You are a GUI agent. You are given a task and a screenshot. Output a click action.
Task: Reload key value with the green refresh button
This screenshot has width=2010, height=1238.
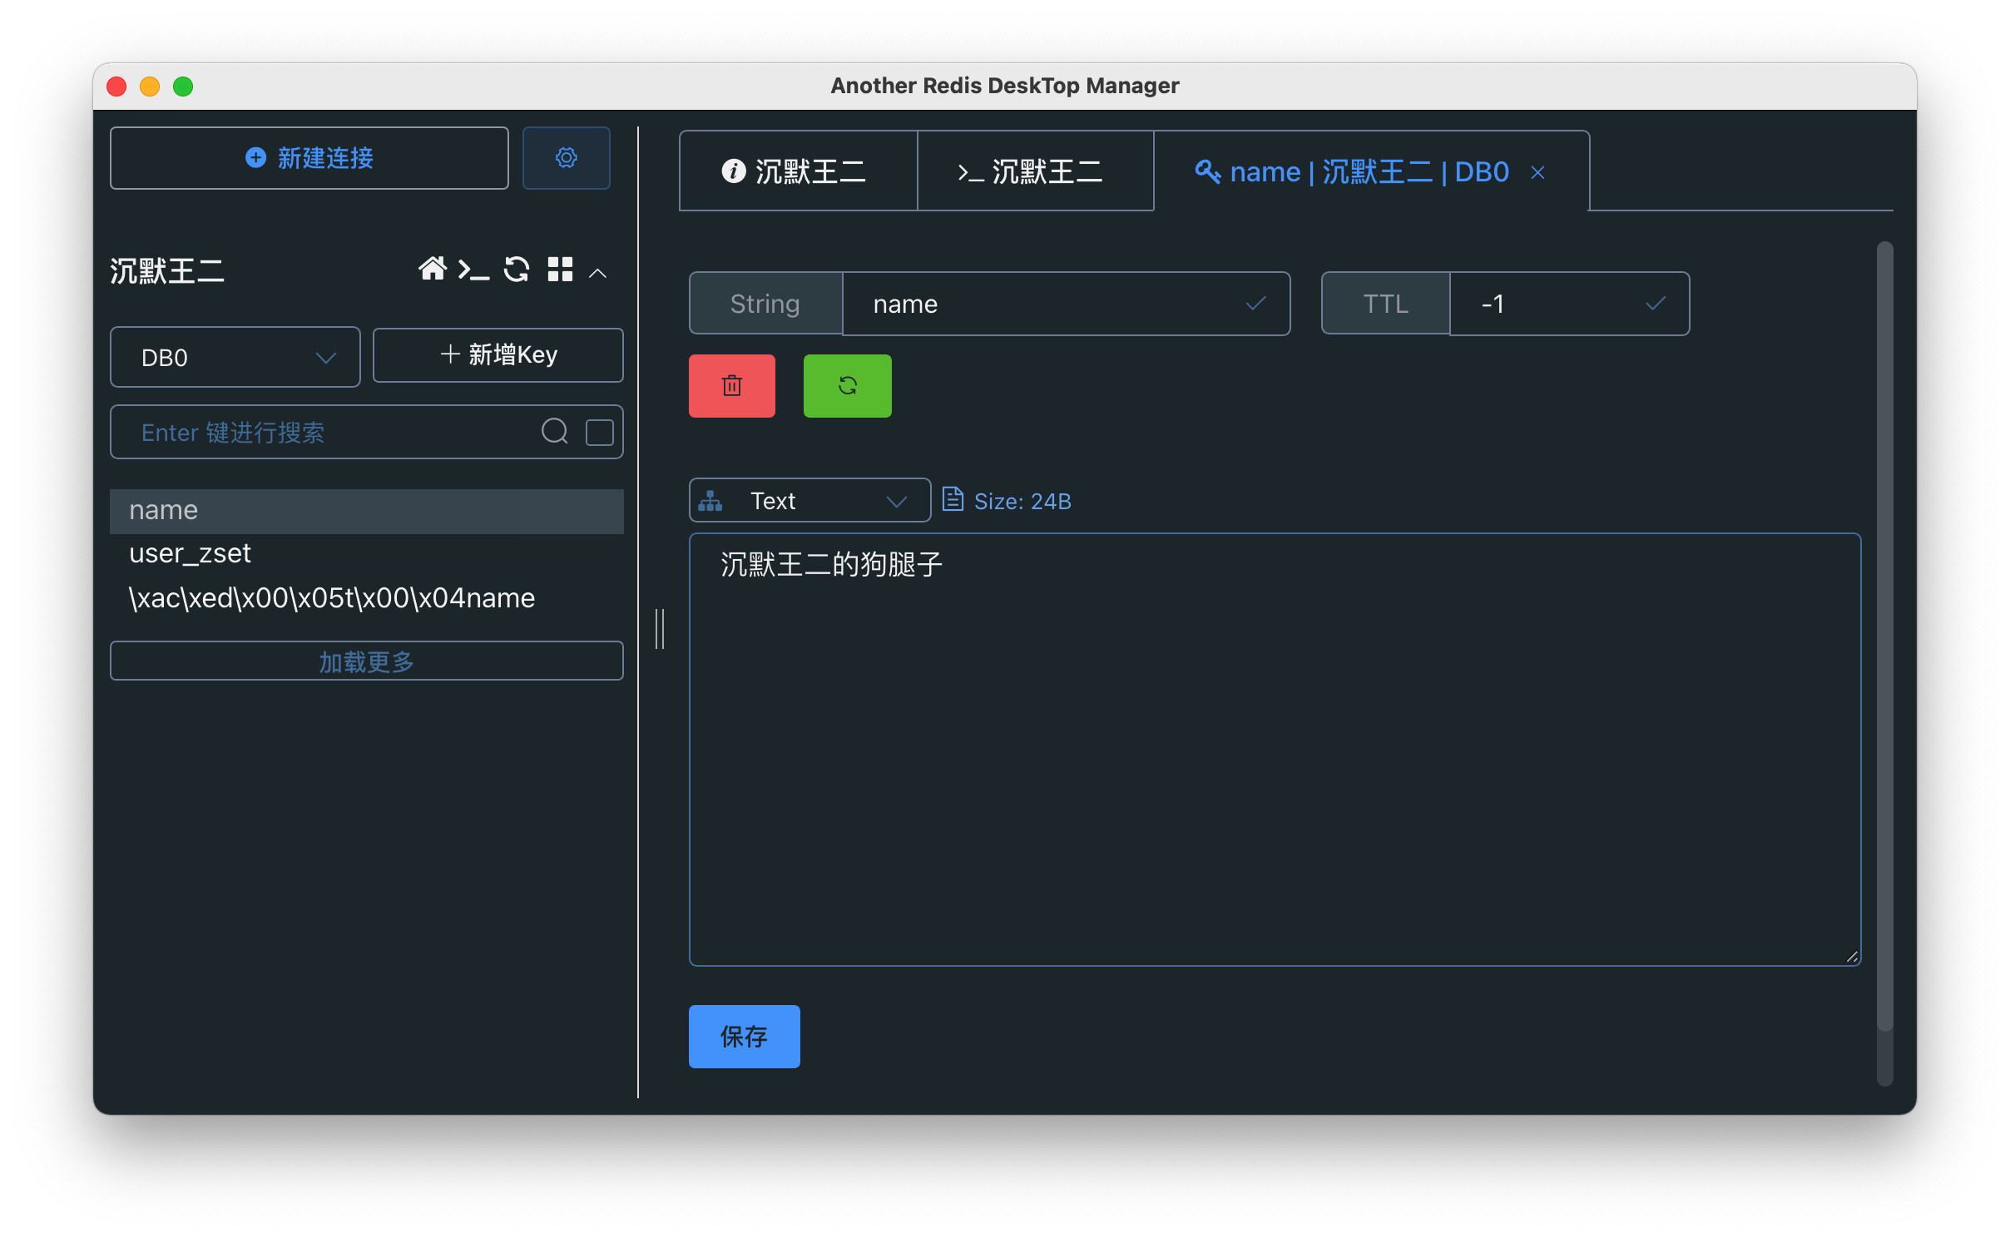pyautogui.click(x=847, y=386)
